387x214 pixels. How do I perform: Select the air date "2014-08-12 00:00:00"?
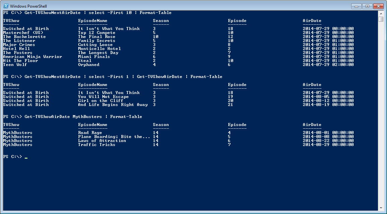tap(328, 101)
